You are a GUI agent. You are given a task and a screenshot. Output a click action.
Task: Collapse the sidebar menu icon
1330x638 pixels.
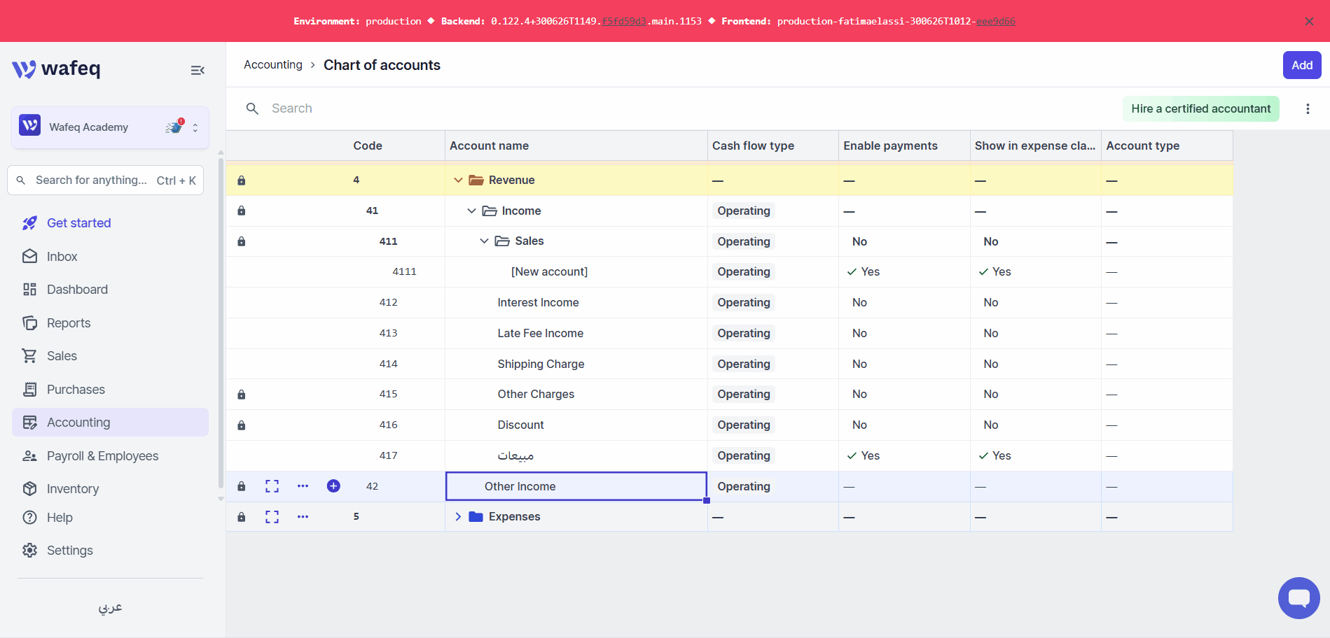[198, 70]
